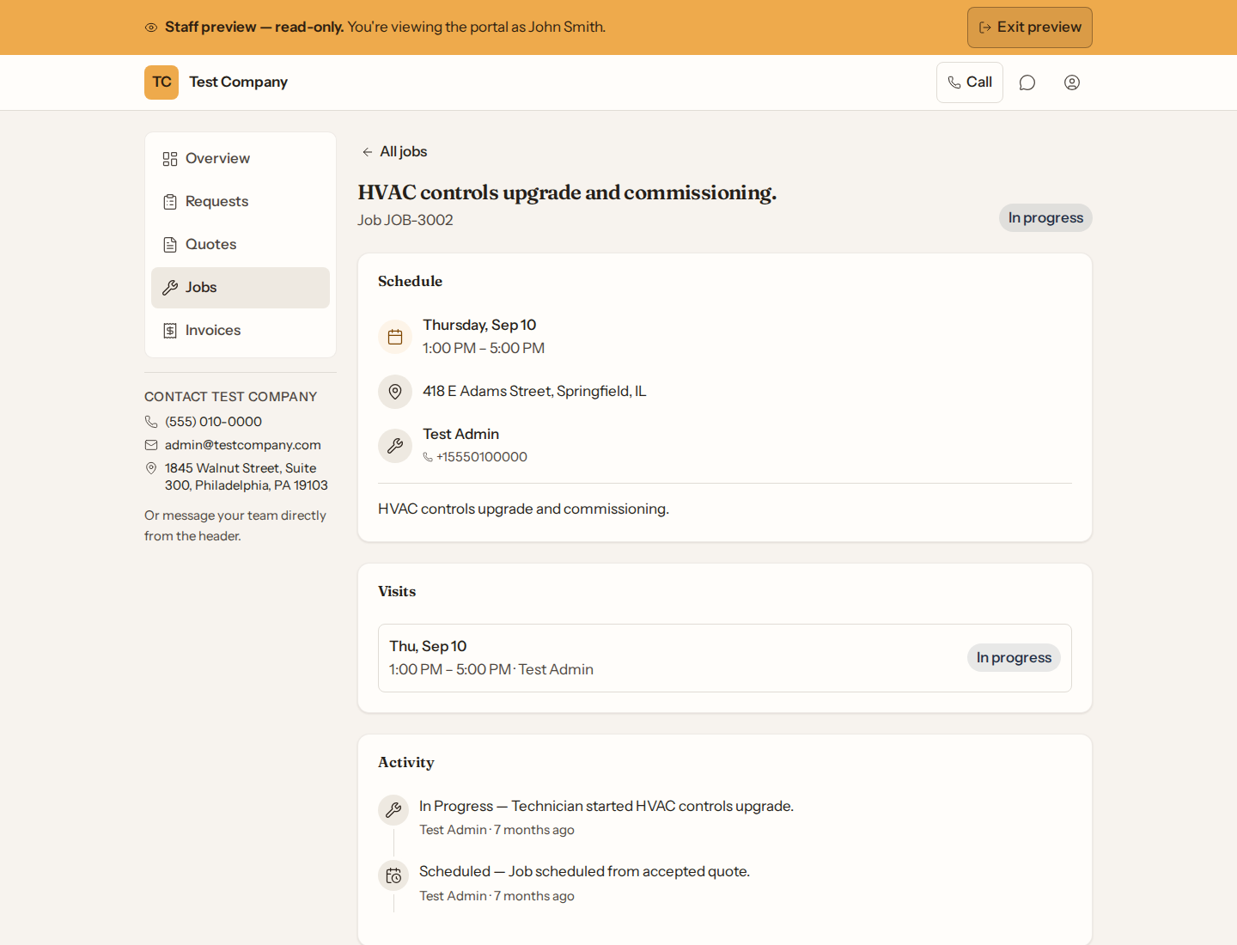Image resolution: width=1237 pixels, height=945 pixels.
Task: Click the phone icon in the contact section
Action: click(151, 422)
